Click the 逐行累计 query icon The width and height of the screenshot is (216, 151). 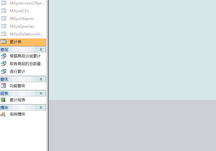(4, 71)
